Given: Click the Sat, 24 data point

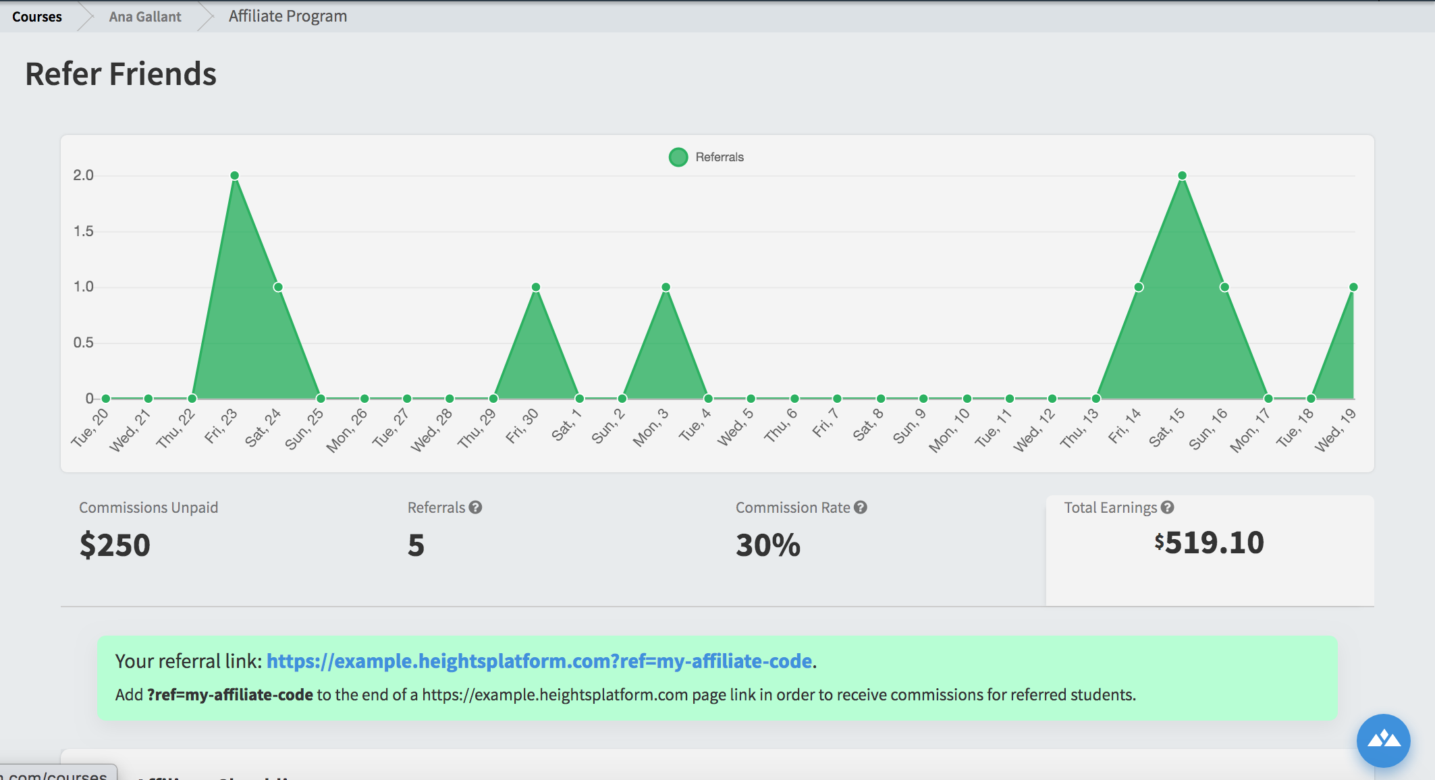Looking at the screenshot, I should [278, 287].
